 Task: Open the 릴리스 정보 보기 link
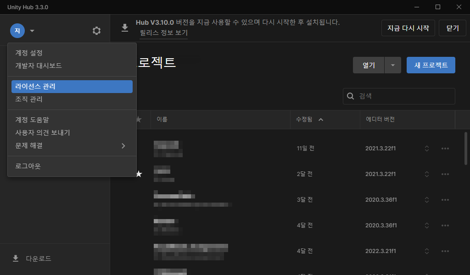[164, 33]
